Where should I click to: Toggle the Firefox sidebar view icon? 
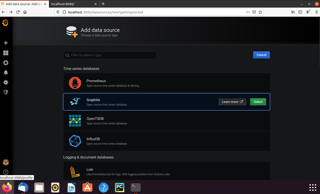point(300,12)
